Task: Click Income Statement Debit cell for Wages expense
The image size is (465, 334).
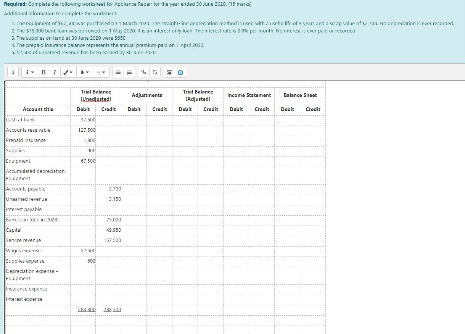Action: [x=236, y=251]
